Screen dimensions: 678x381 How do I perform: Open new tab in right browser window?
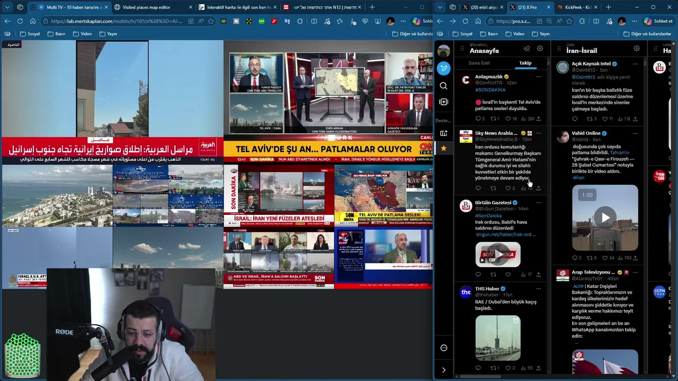608,7
